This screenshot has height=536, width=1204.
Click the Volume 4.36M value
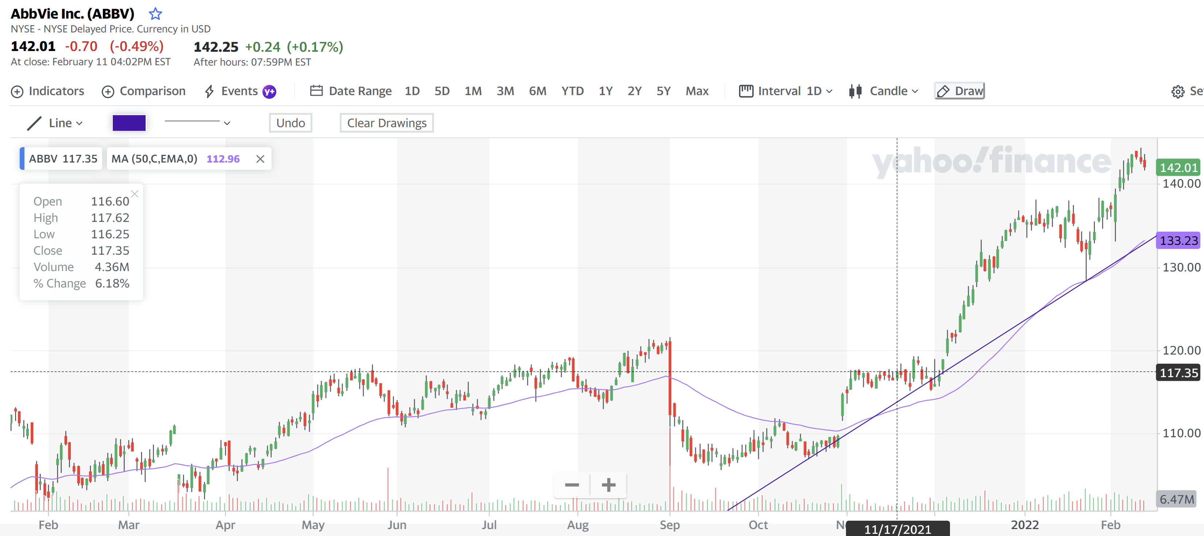pyautogui.click(x=112, y=267)
